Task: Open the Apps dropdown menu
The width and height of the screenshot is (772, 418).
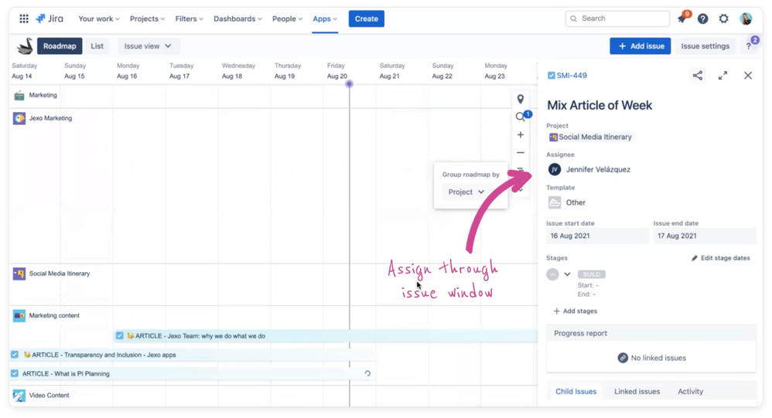Action: click(325, 19)
